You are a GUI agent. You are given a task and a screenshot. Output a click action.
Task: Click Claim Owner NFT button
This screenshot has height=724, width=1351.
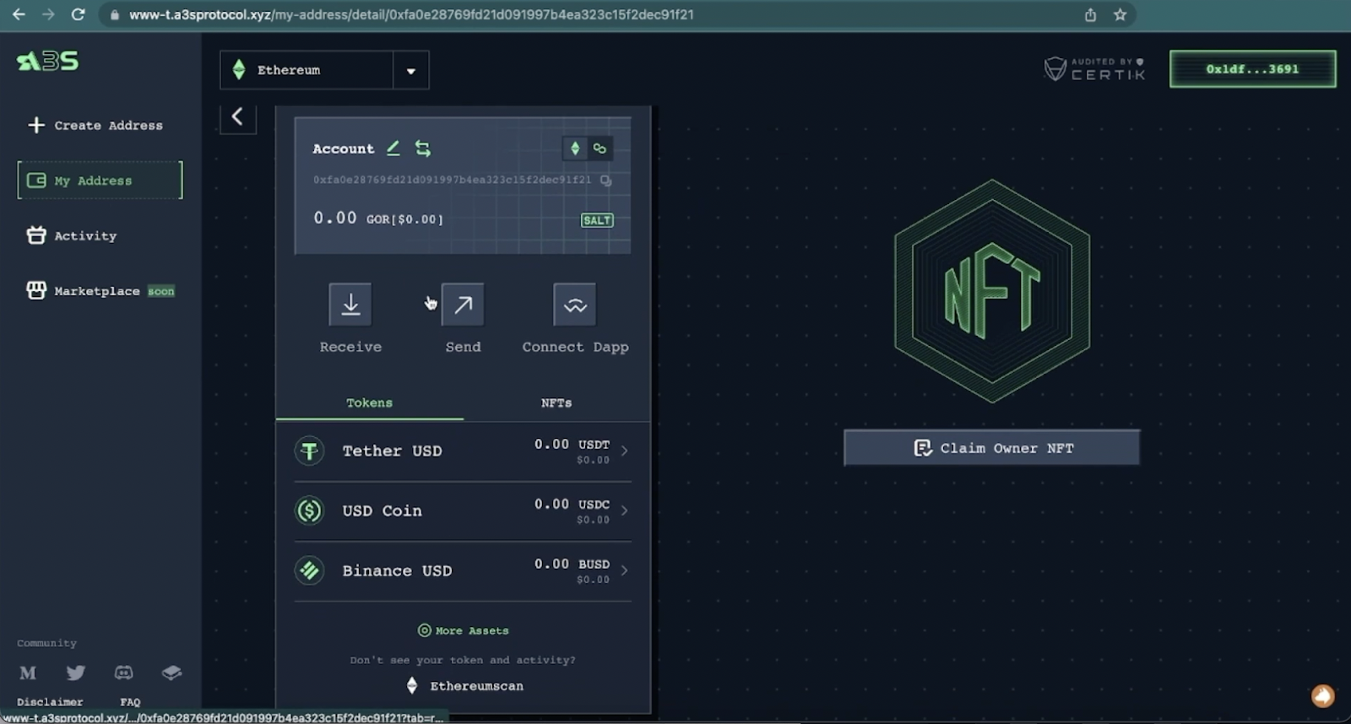(x=992, y=448)
